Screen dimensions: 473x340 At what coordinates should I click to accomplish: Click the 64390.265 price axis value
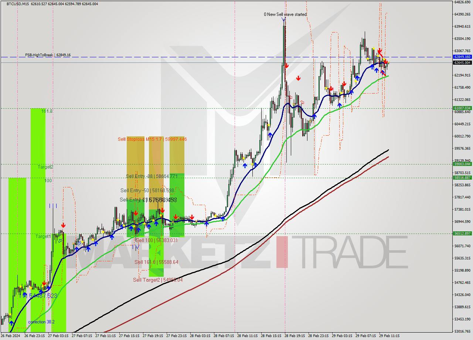[462, 14]
